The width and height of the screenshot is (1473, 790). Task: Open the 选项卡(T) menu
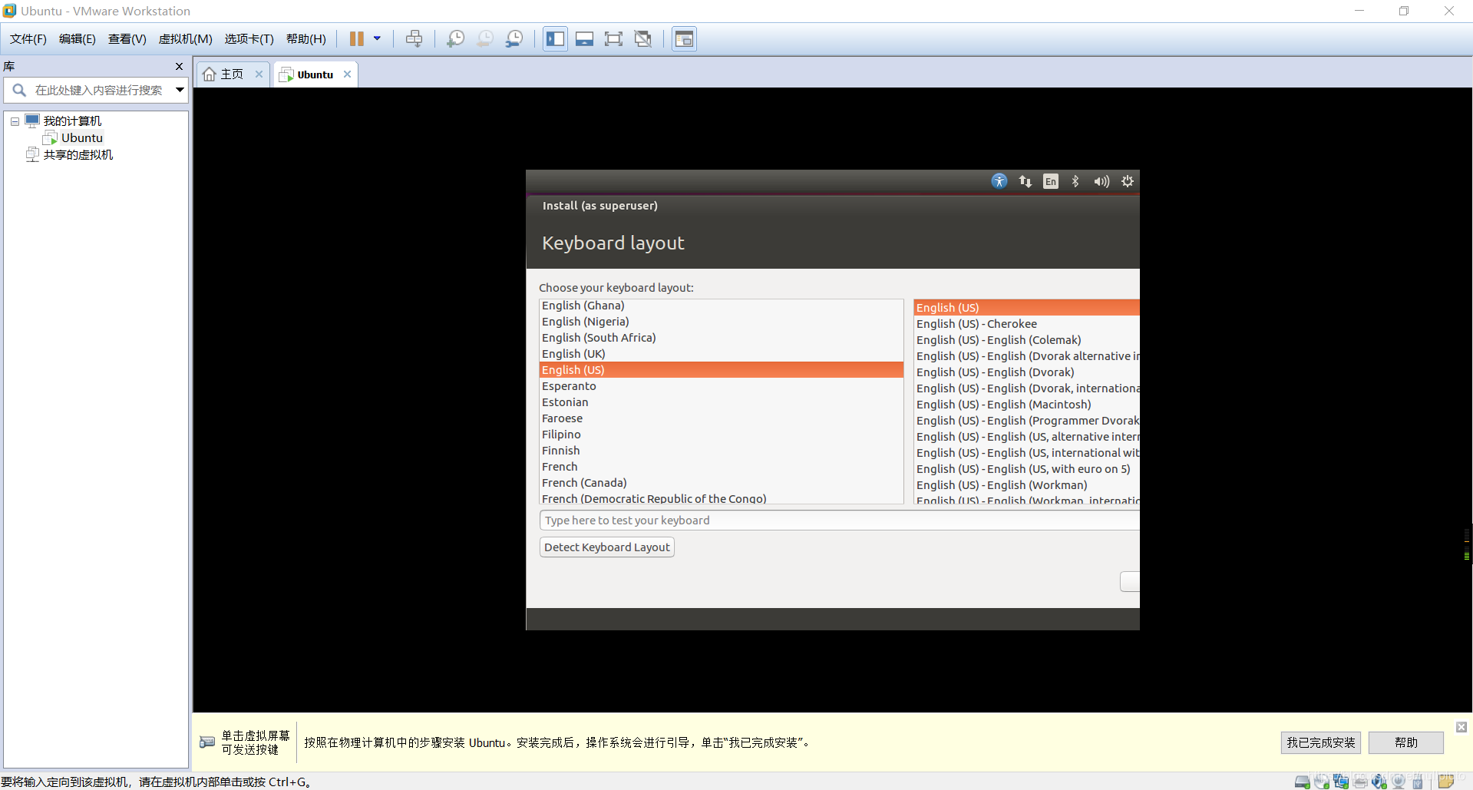point(249,39)
